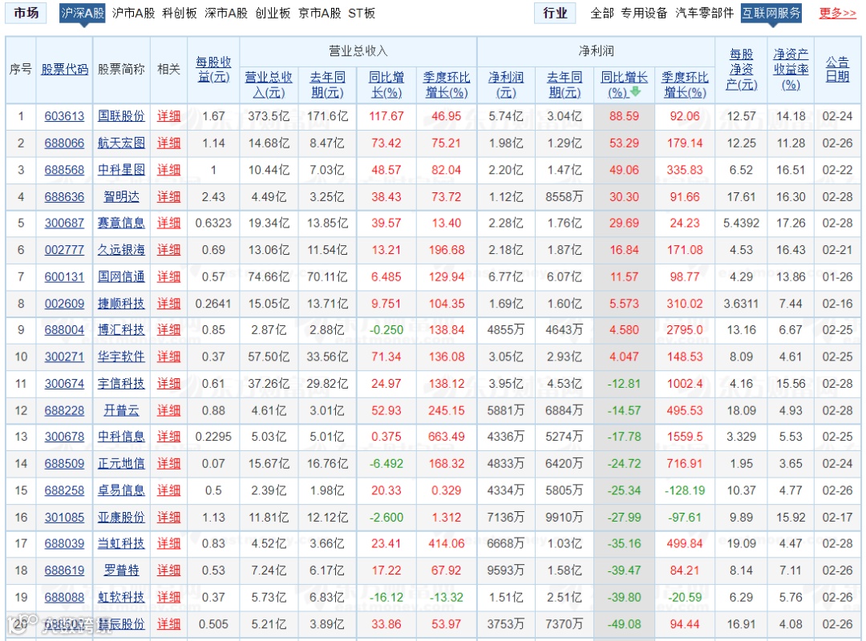
Task: Click the 行业 label
Action: coord(555,13)
